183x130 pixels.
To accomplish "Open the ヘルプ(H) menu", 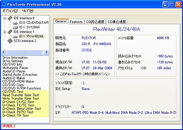I will coord(27,11).
